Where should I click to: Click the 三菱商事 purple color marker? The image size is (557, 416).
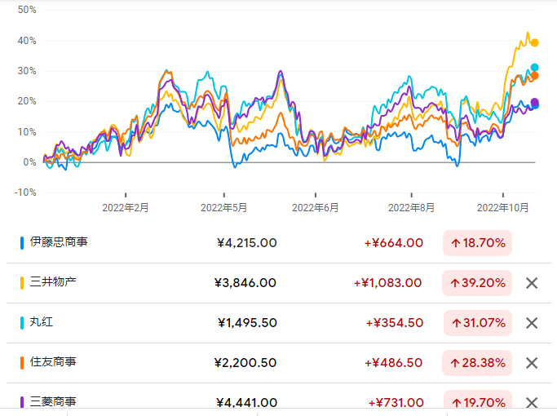click(x=22, y=402)
